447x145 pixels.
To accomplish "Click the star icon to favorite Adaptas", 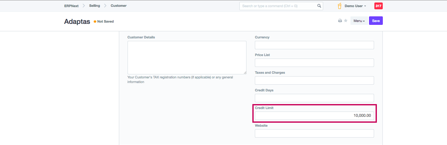I will click(345, 21).
